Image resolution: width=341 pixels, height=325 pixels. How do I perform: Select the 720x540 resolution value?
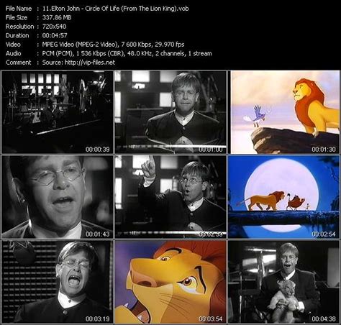tap(54, 27)
